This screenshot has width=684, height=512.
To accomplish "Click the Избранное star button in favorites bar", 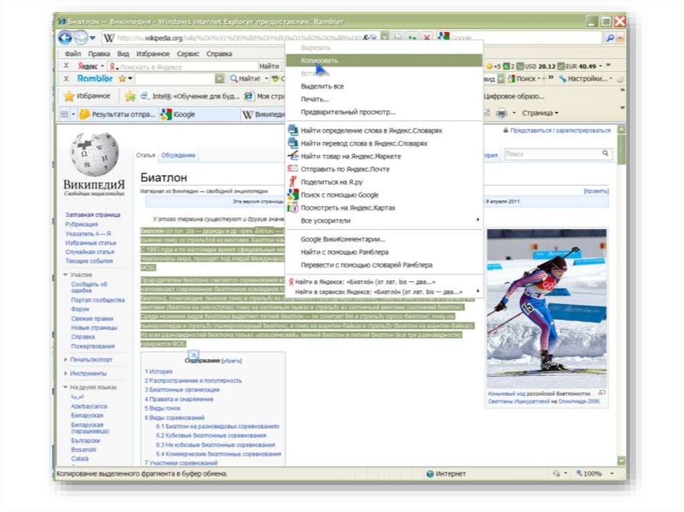I will click(88, 96).
